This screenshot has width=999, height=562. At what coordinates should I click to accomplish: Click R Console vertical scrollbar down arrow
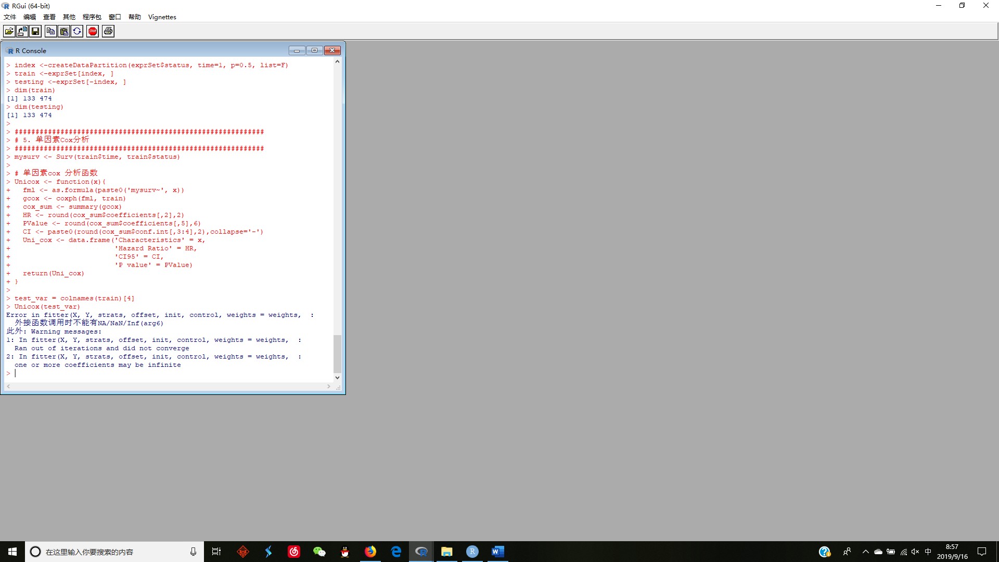[x=337, y=378]
